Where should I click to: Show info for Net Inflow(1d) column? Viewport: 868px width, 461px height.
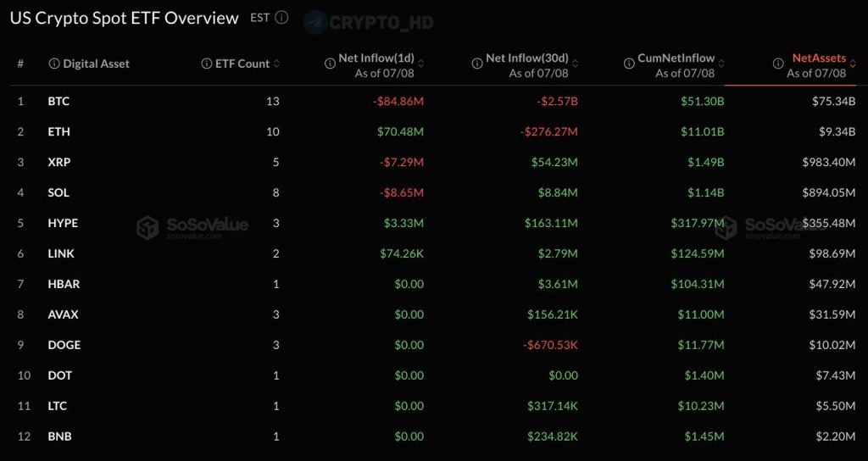pyautogui.click(x=330, y=64)
